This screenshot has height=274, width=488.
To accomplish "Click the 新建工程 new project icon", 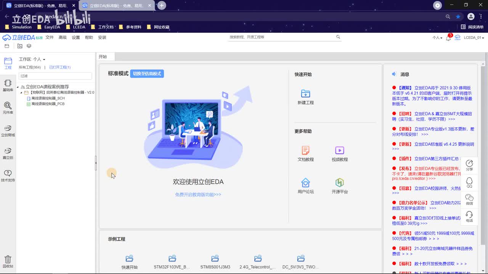I will click(305, 97).
